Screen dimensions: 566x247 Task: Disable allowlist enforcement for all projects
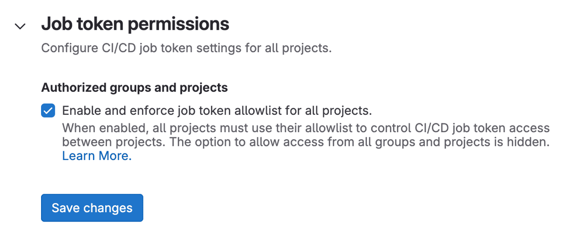point(48,111)
